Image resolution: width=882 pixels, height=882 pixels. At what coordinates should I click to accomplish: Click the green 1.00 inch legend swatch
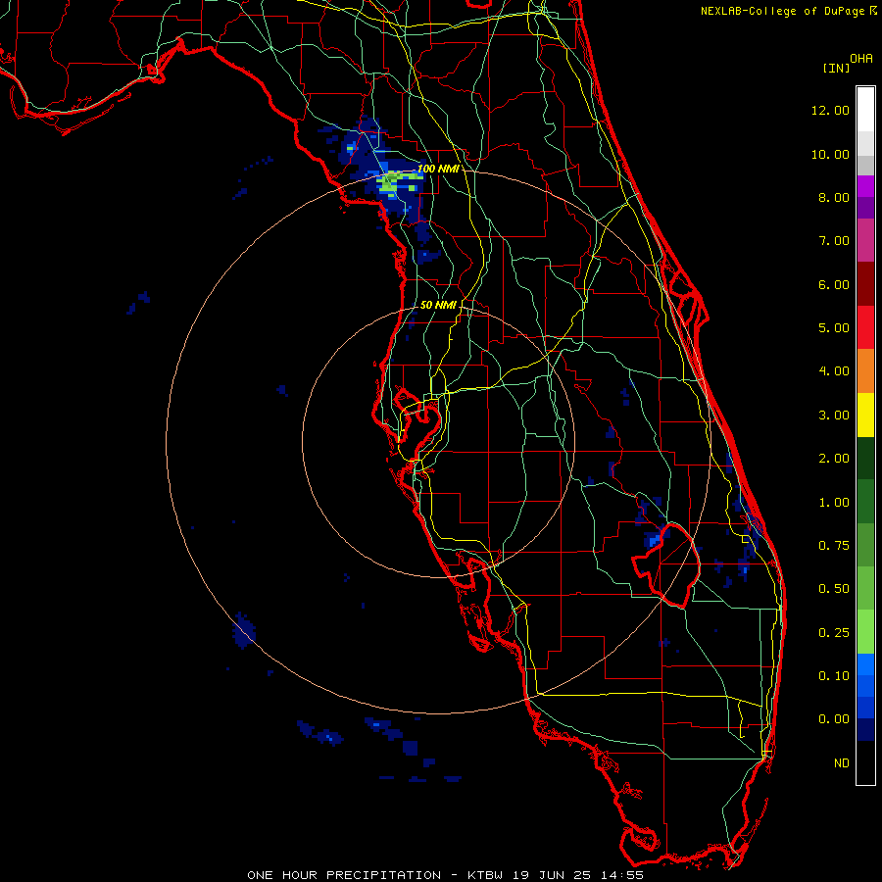point(865,502)
